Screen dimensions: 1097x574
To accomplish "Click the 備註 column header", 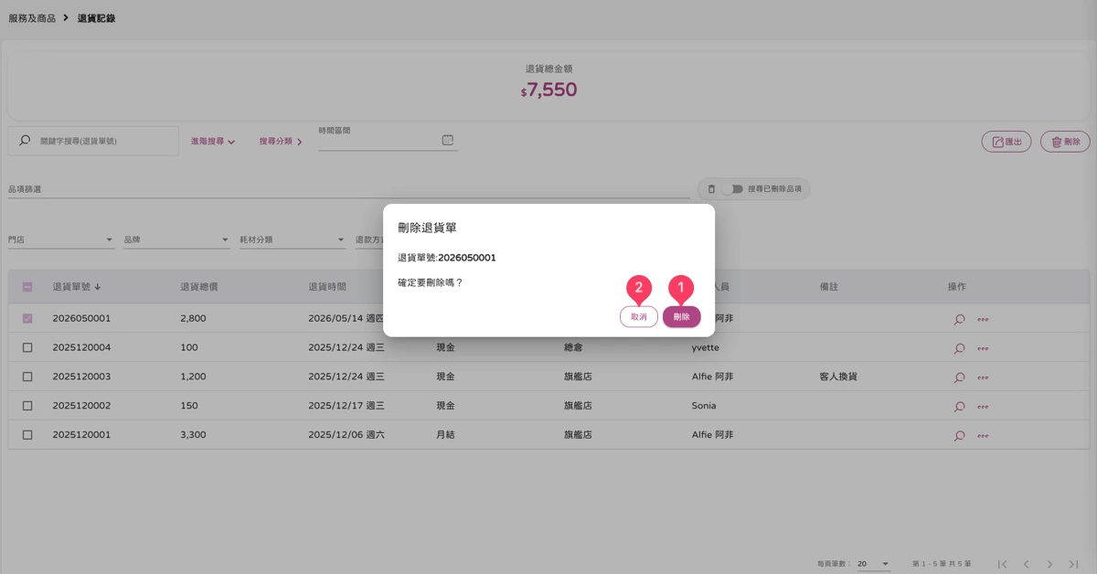I will point(829,287).
